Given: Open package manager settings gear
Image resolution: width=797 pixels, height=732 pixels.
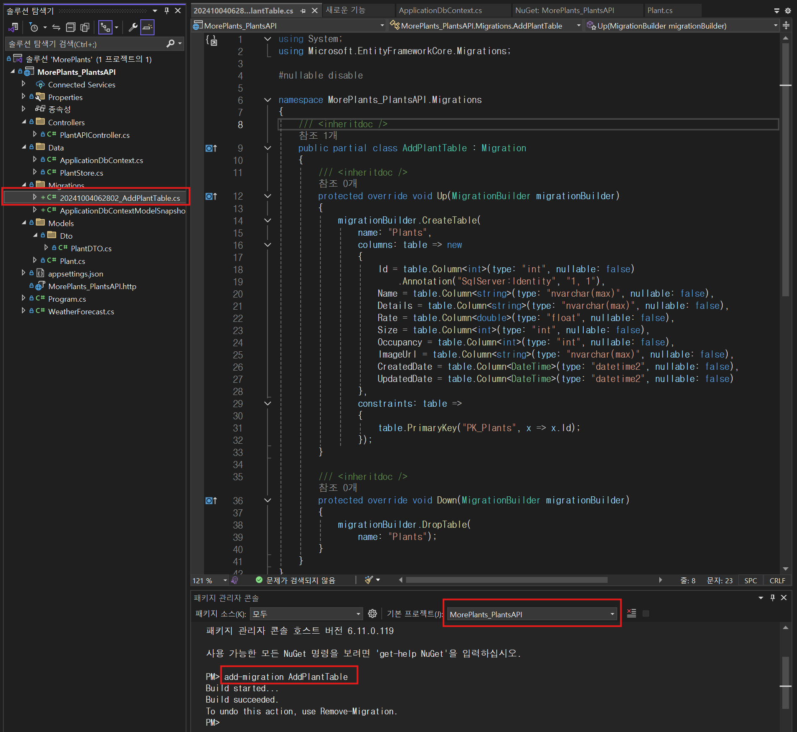Looking at the screenshot, I should tap(372, 614).
